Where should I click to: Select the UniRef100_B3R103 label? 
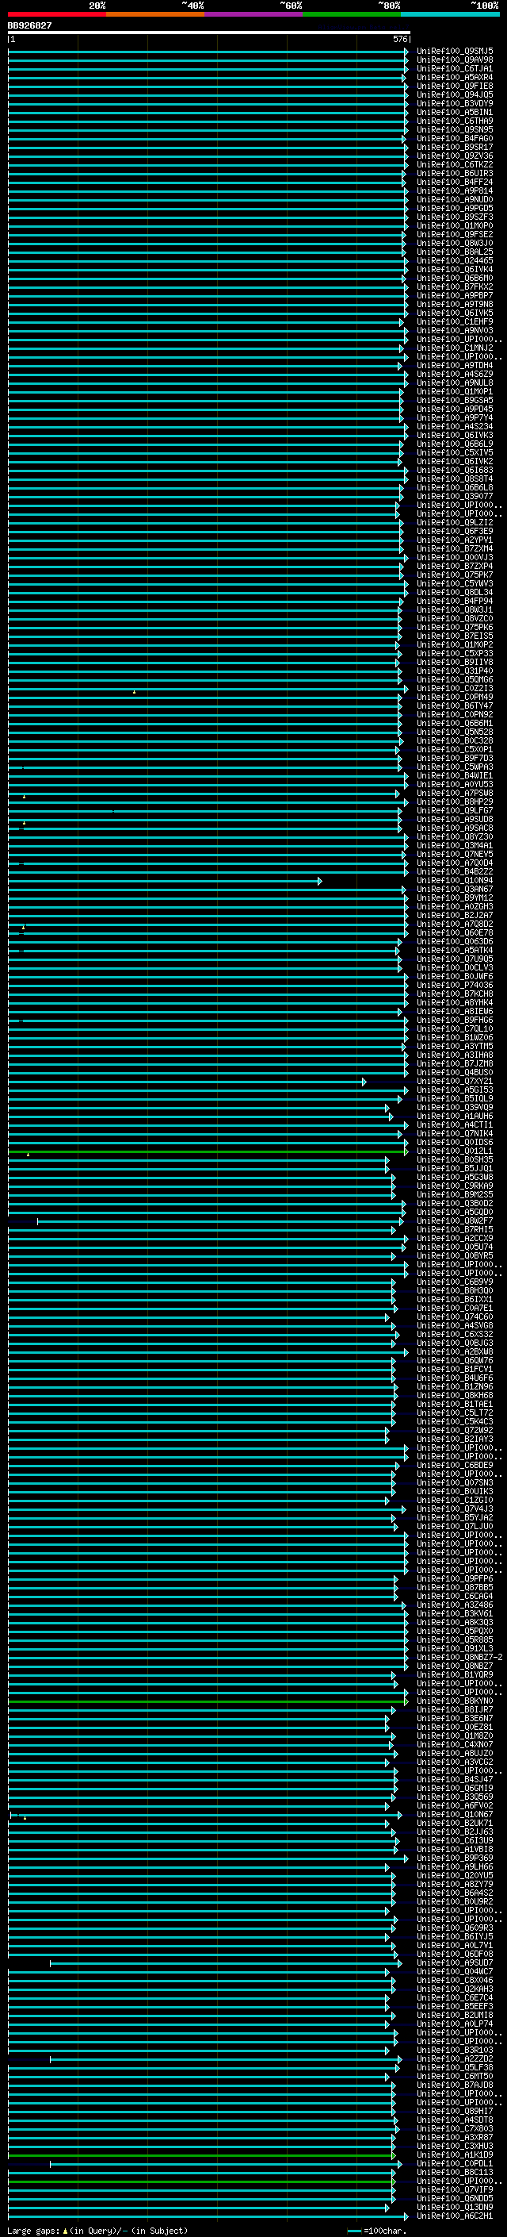[455, 2051]
